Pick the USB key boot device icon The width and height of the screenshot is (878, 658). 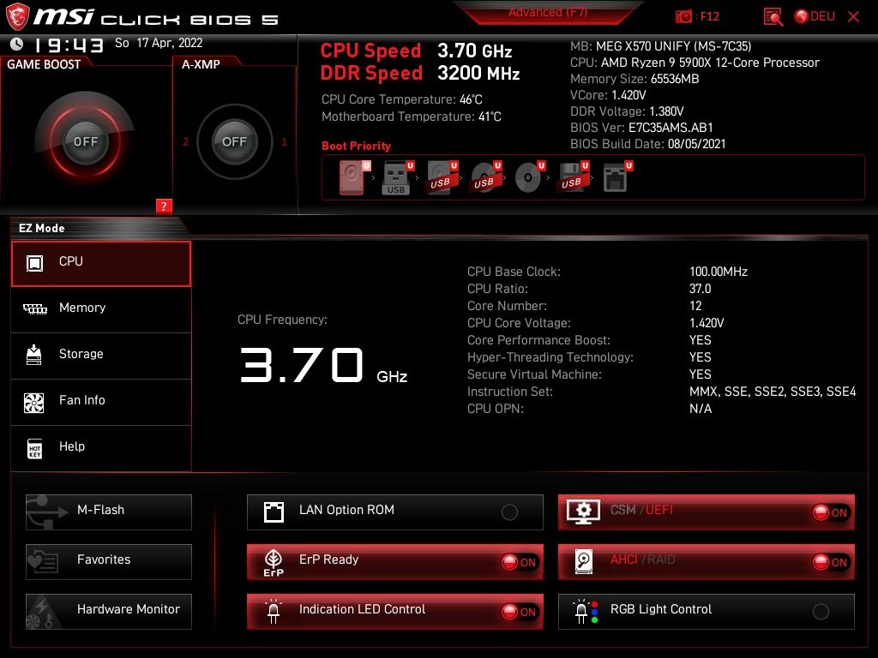click(398, 177)
